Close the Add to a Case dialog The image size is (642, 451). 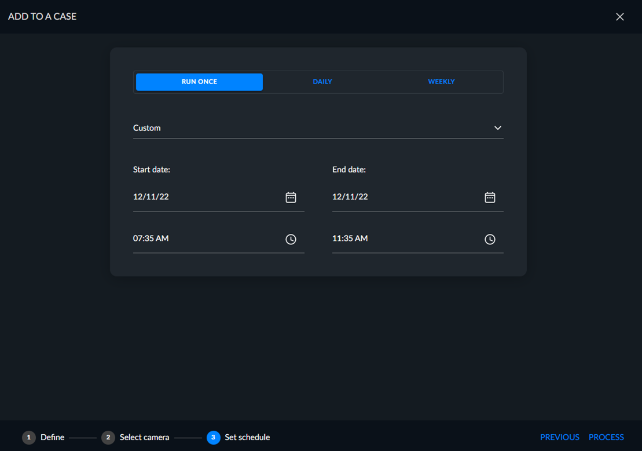click(x=619, y=17)
